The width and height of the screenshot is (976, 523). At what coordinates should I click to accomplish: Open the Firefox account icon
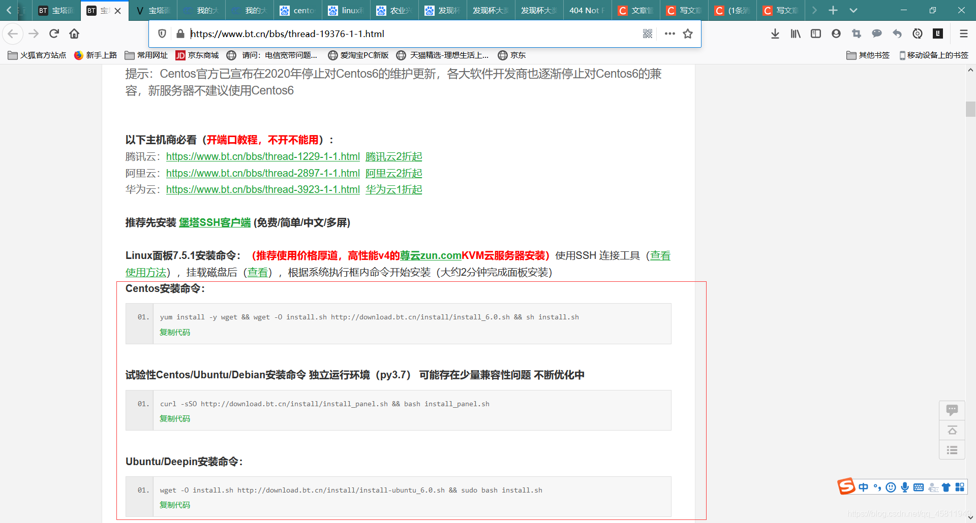click(836, 34)
